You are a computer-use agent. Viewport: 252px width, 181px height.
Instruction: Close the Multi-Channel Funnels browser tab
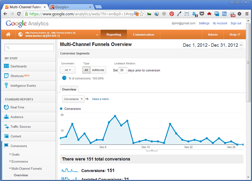click(x=45, y=7)
